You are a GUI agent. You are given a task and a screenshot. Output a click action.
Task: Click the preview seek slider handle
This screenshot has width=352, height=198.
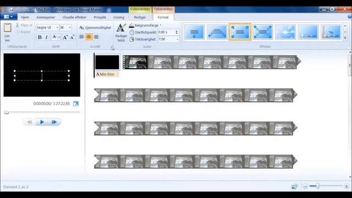(x=6, y=112)
